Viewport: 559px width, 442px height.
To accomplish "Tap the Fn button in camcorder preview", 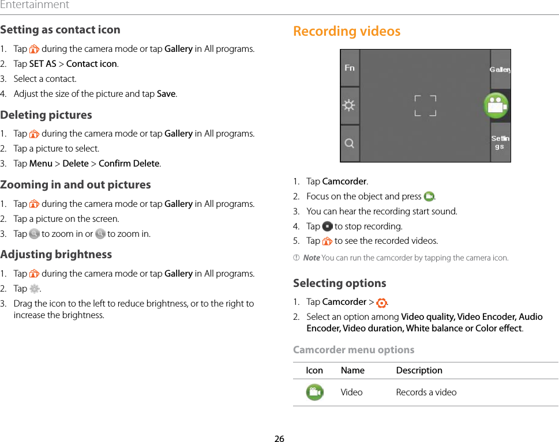I will click(350, 67).
